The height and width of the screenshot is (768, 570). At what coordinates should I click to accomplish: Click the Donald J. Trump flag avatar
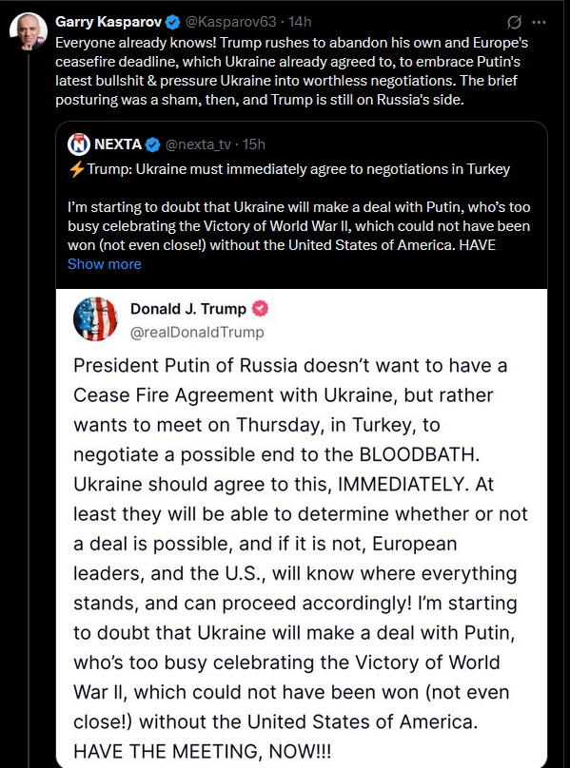(95, 318)
